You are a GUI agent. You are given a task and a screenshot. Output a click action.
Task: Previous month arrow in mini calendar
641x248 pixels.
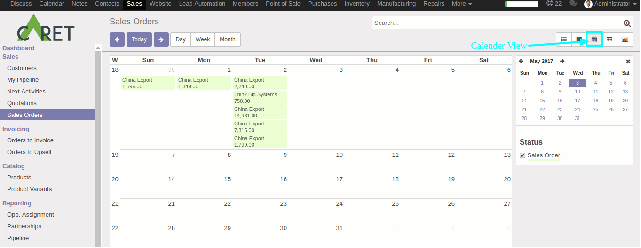521,61
